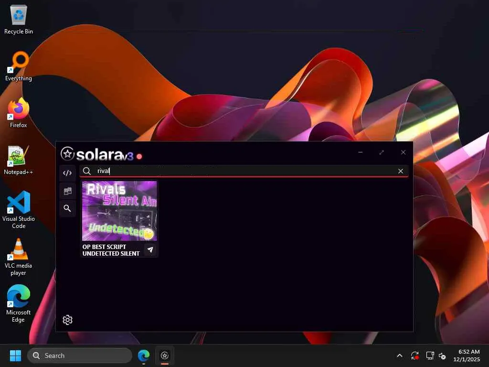Select the VLC media player desktop shortcut
This screenshot has height=367, width=489.
pos(19,257)
